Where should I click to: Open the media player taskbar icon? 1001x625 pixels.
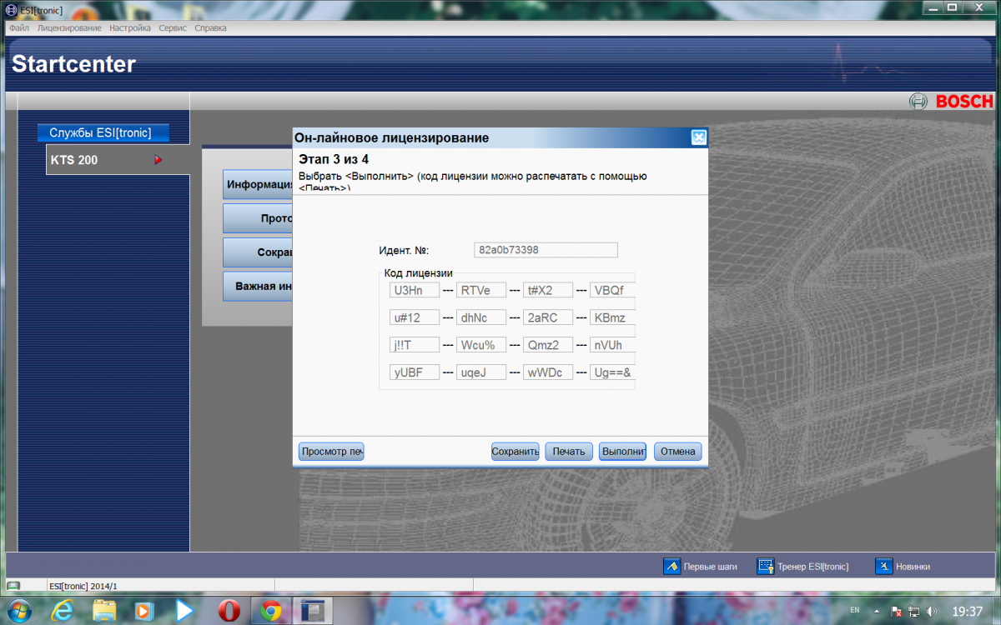click(145, 611)
